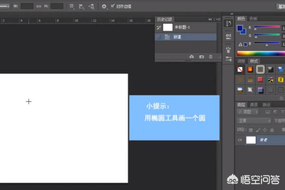Open the path operations icon in options bar
This screenshot has height=190, width=285.
[x=72, y=7]
